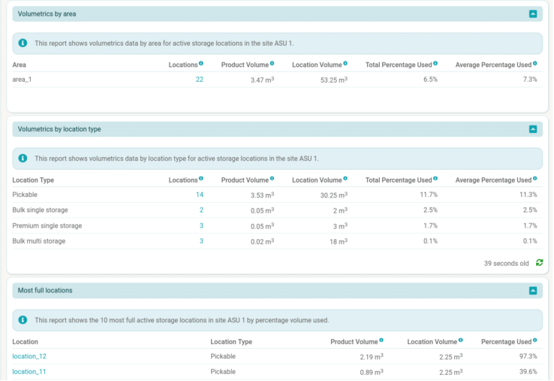The width and height of the screenshot is (554, 381).
Task: Click Percentage Used info icon in Most full locations
Action: pyautogui.click(x=535, y=340)
